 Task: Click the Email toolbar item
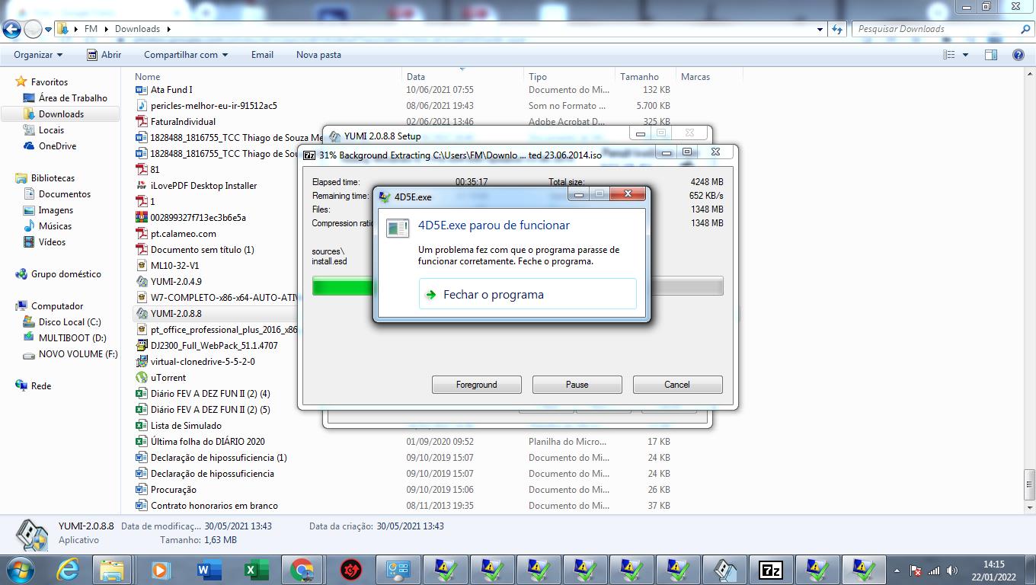point(262,55)
